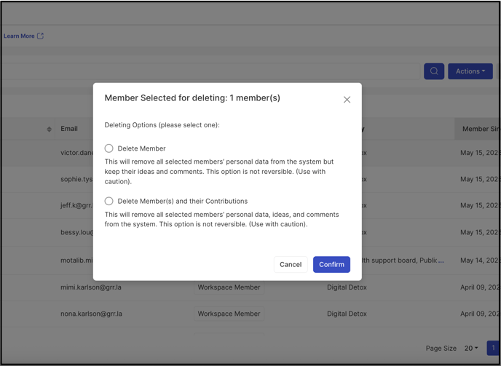
Task: Click April 09 date in mimi.karlson row
Action: pos(479,287)
